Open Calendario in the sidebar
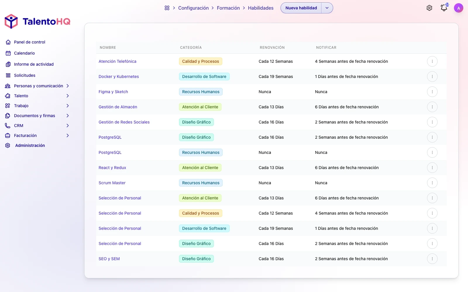468x292 pixels. click(24, 53)
